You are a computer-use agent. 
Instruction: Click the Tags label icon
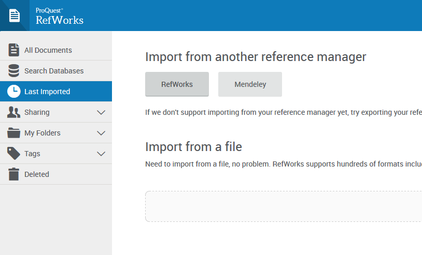[13, 154]
